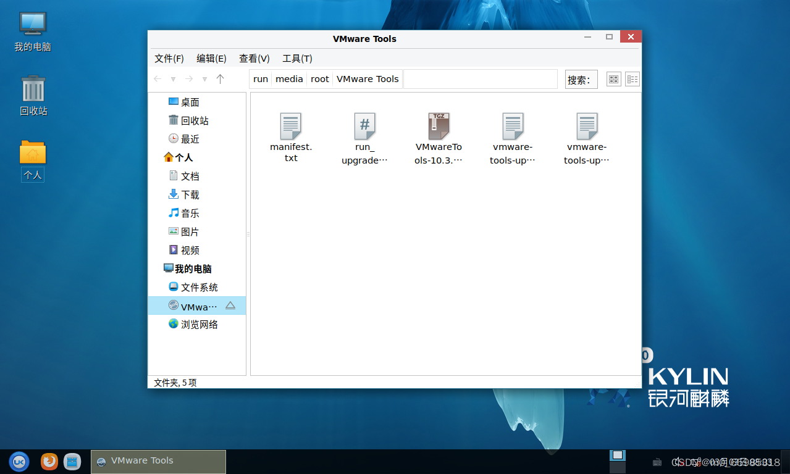790x474 pixels.
Task: Select the manifest.txt file
Action: 291,138
